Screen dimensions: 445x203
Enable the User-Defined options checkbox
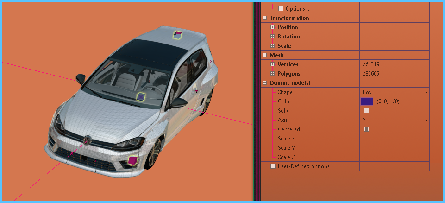(273, 166)
